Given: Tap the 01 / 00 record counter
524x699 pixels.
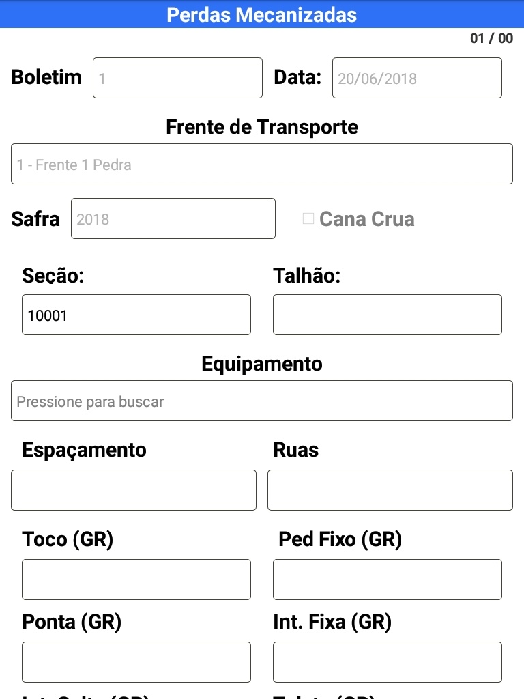Looking at the screenshot, I should pos(491,39).
